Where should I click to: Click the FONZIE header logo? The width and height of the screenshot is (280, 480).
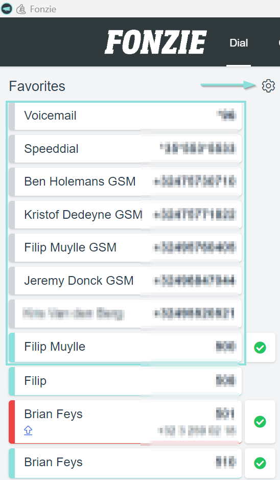pyautogui.click(x=155, y=42)
